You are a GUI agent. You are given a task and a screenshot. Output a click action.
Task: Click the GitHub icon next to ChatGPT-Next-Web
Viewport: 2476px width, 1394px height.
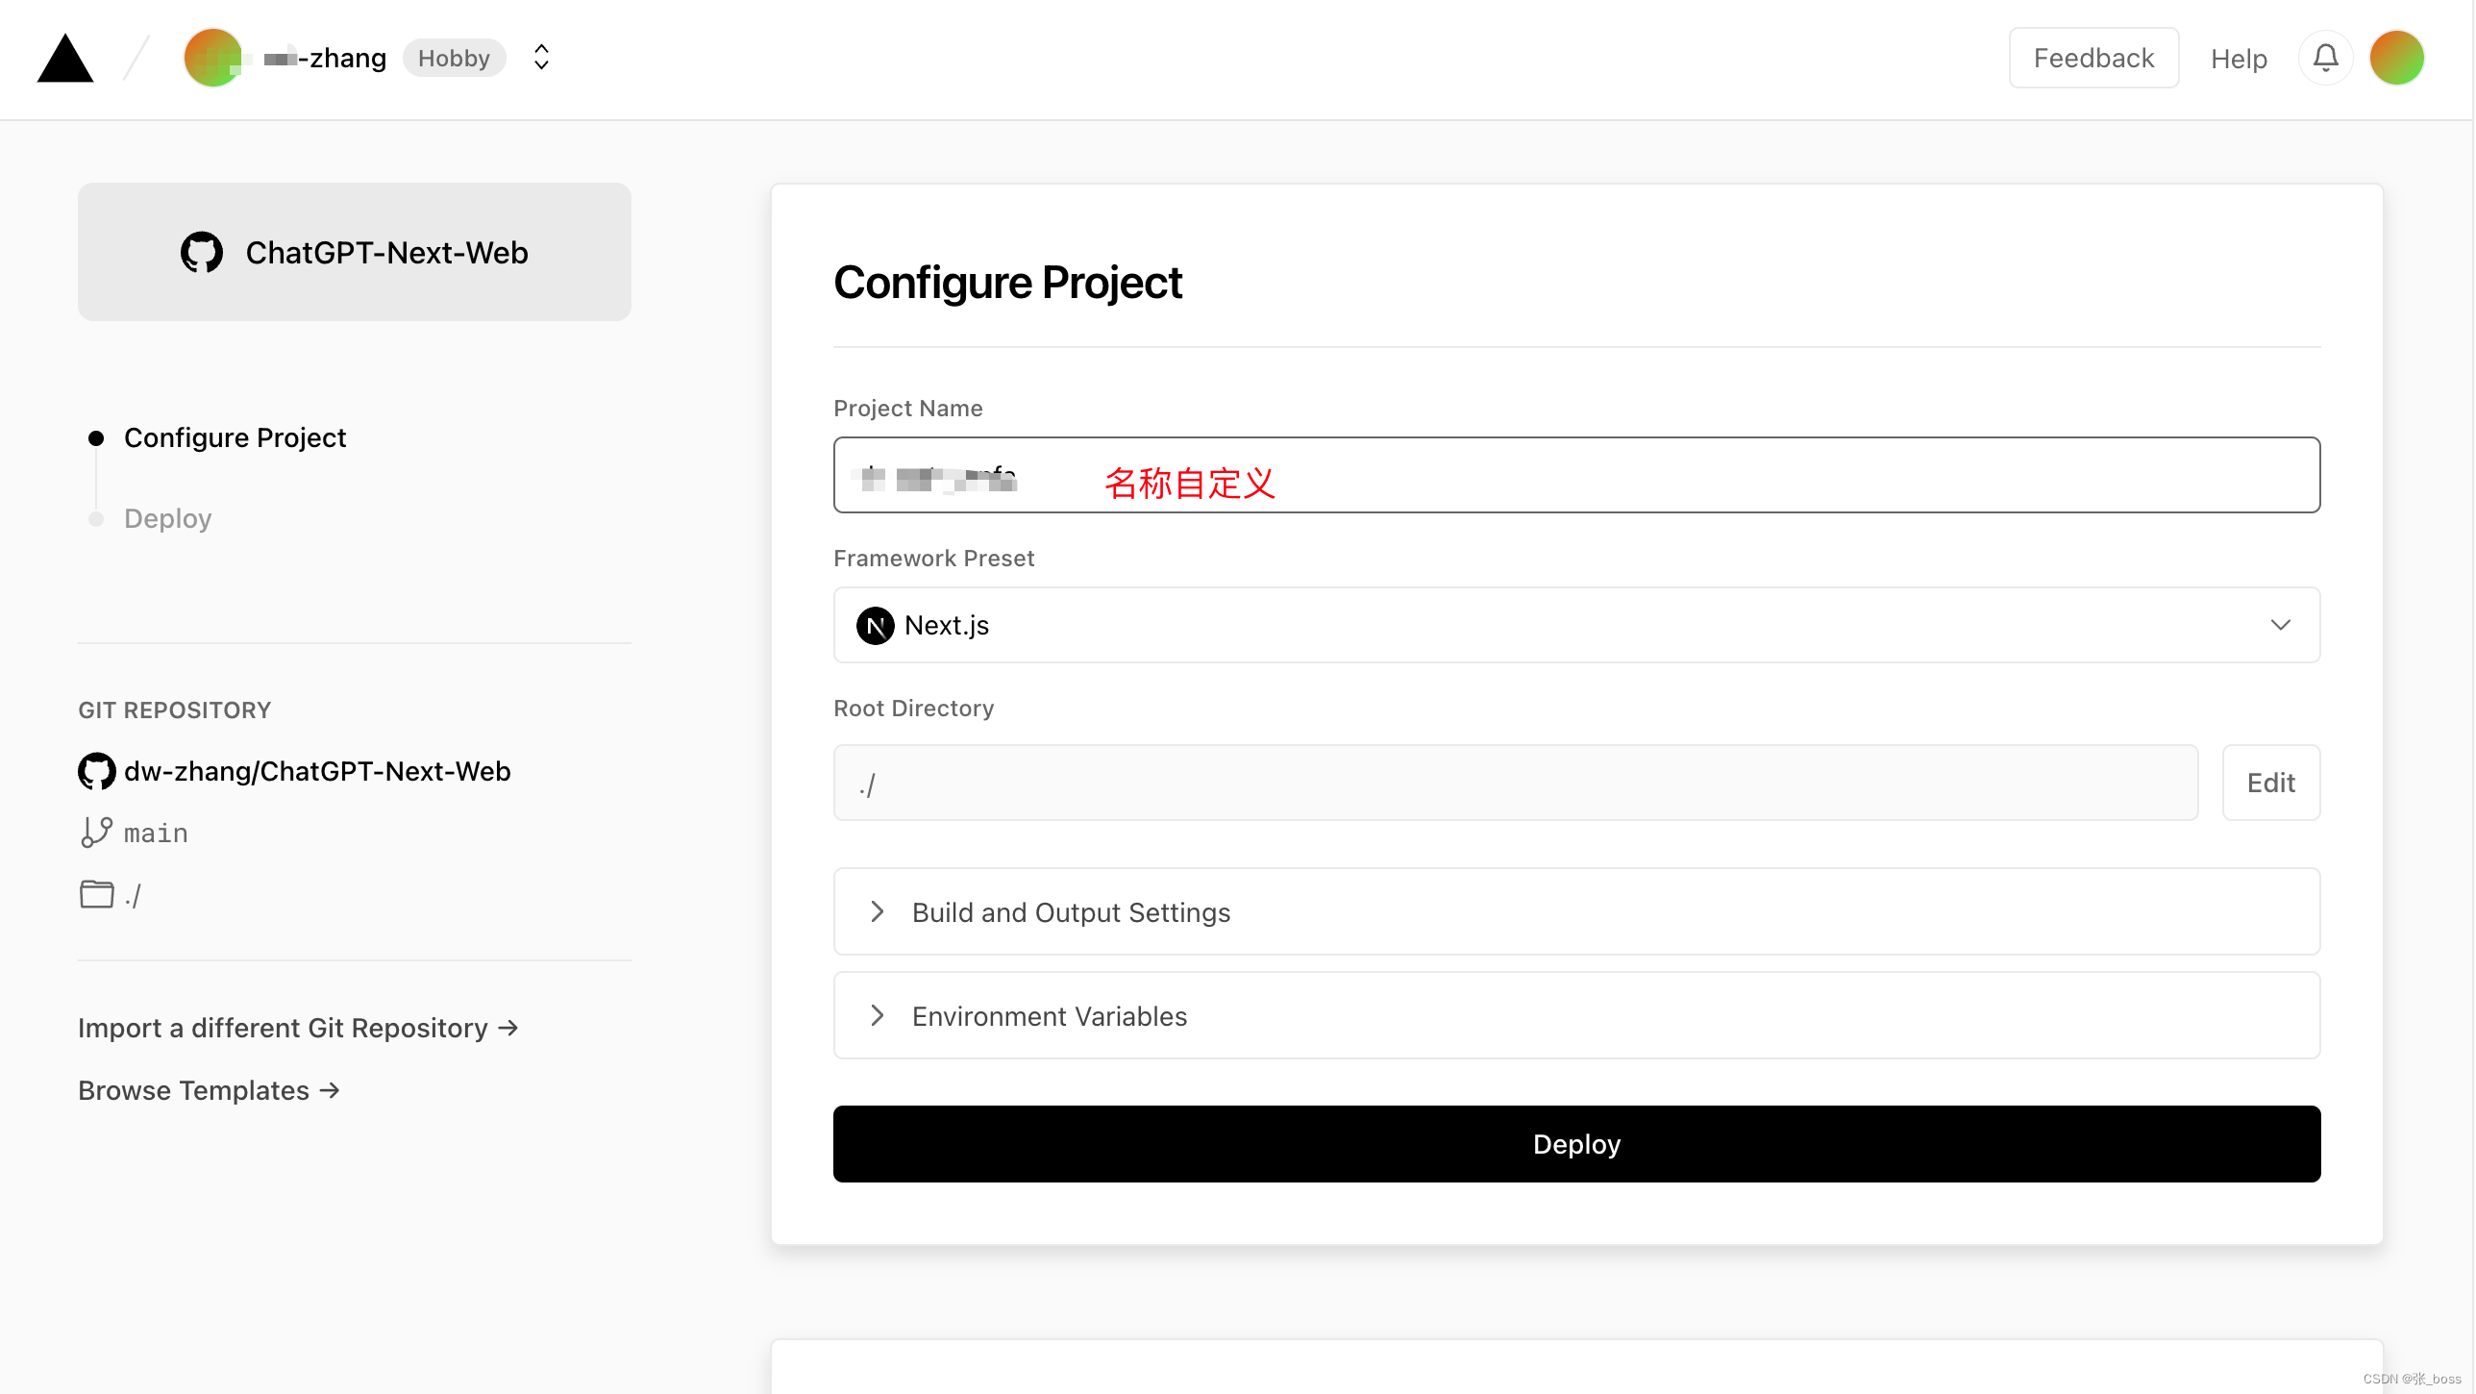pyautogui.click(x=202, y=252)
